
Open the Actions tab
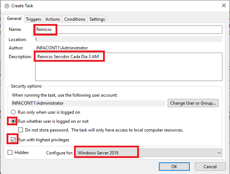[53, 19]
